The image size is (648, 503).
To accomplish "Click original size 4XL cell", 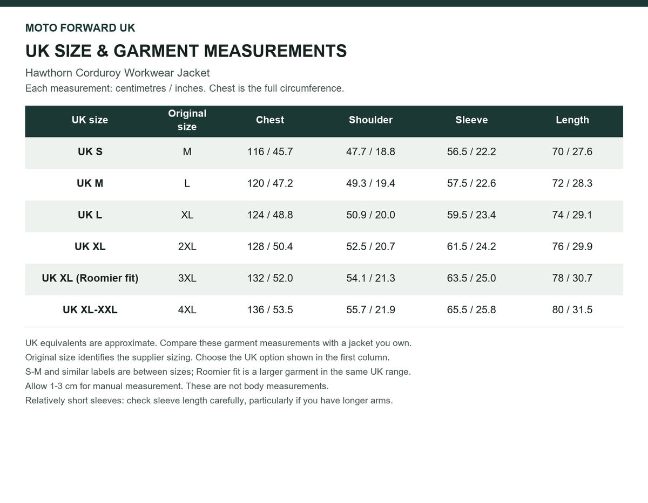I will [x=187, y=309].
